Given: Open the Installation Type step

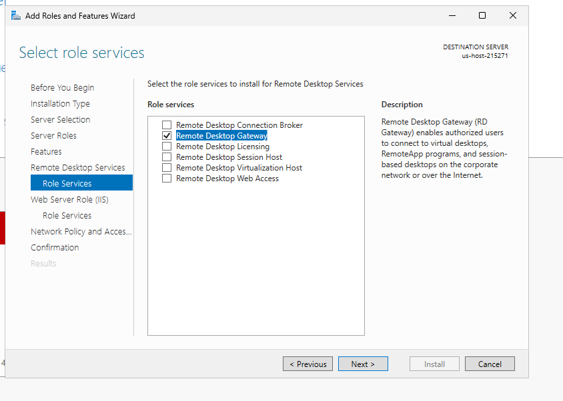Looking at the screenshot, I should pyautogui.click(x=60, y=104).
